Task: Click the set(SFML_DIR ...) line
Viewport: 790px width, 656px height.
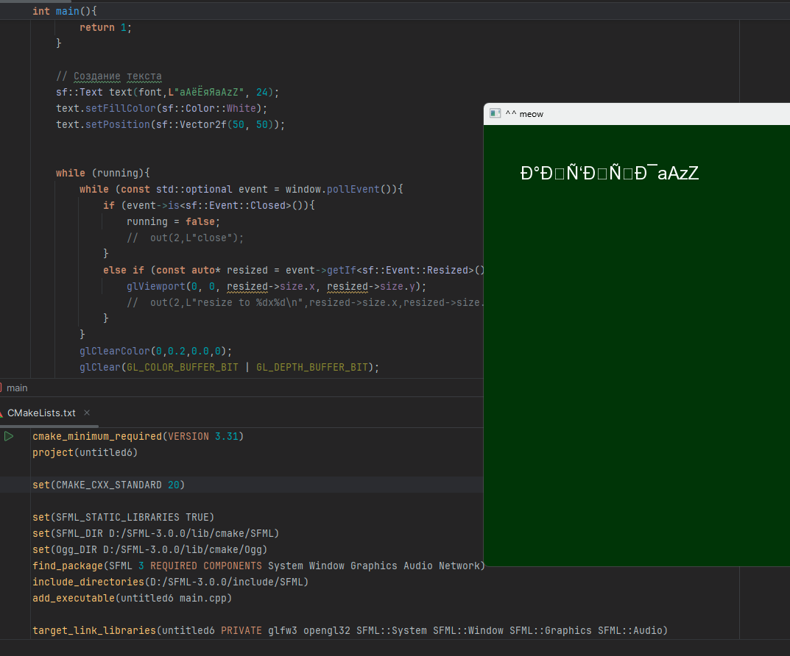Action: tap(155, 533)
